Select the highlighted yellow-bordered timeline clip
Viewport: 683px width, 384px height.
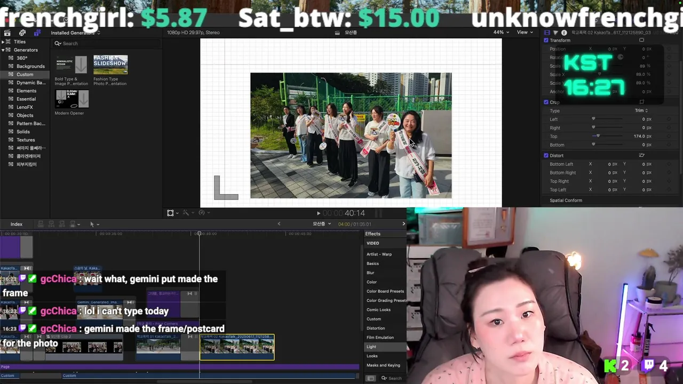pyautogui.click(x=237, y=347)
